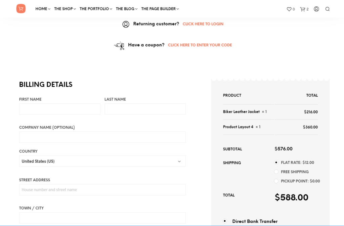Expand The Shop menu

65,9
